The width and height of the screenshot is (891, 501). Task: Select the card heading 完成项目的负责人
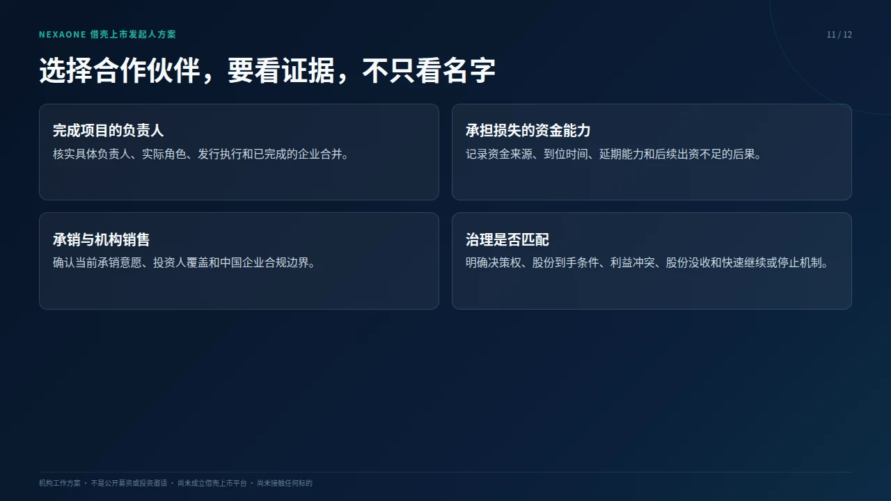(109, 131)
